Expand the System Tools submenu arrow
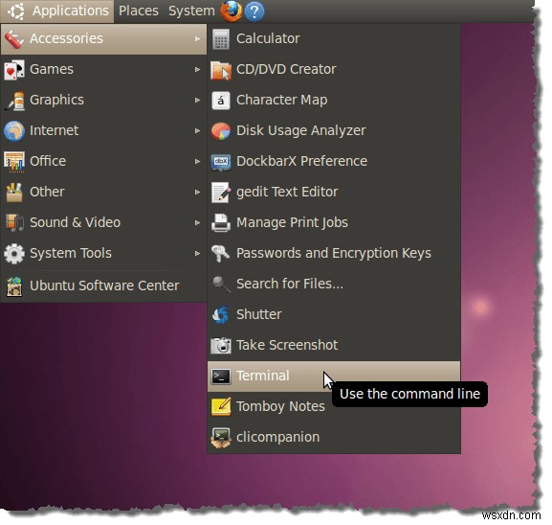This screenshot has width=552, height=525. pyautogui.click(x=197, y=254)
